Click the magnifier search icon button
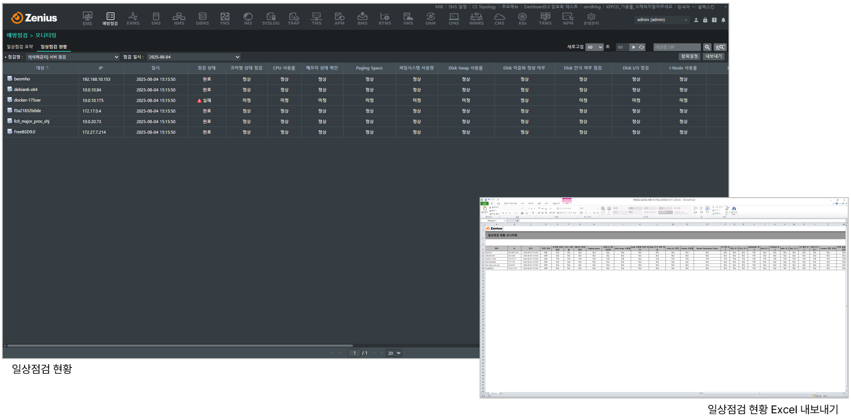Screen dimensions: 851x418 click(x=707, y=47)
